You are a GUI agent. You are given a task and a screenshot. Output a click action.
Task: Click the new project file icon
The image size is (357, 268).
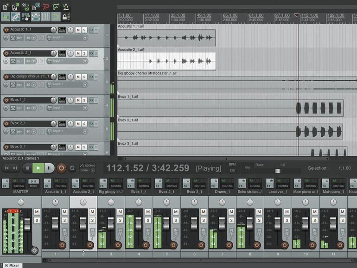click(x=6, y=6)
